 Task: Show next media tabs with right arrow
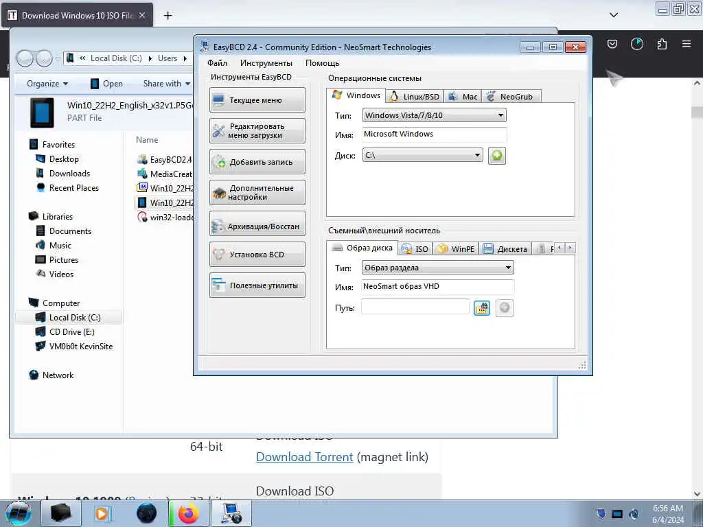click(x=570, y=248)
